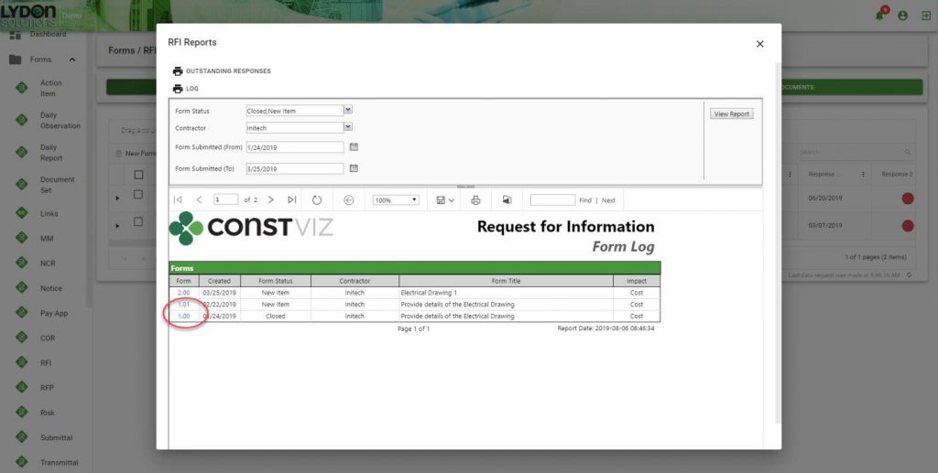The width and height of the screenshot is (938, 473).
Task: Click the Find text search field
Action: point(552,199)
